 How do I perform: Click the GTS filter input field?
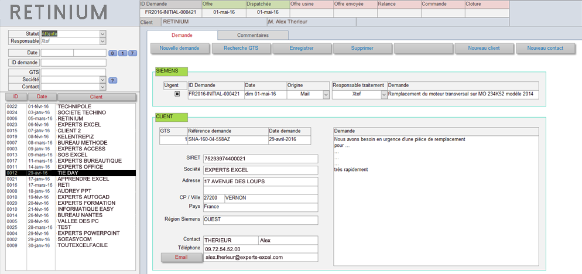[x=74, y=73]
